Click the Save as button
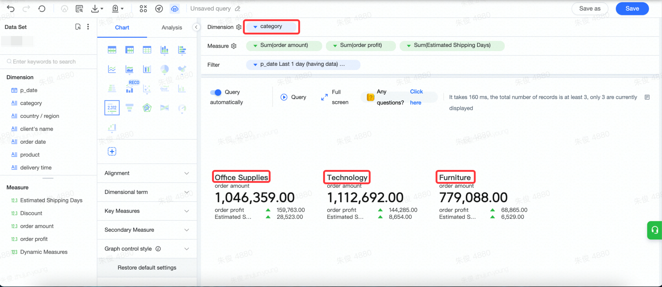662x287 pixels. [x=590, y=8]
